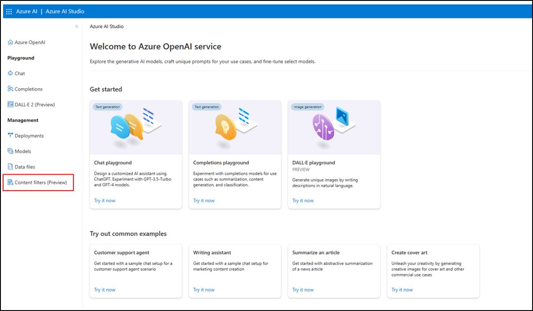Click the PREVIEW label on DALL-E card

(x=301, y=170)
